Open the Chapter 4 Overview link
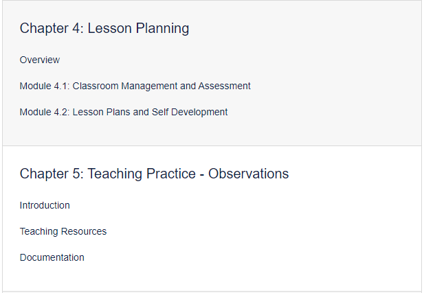 pos(40,60)
